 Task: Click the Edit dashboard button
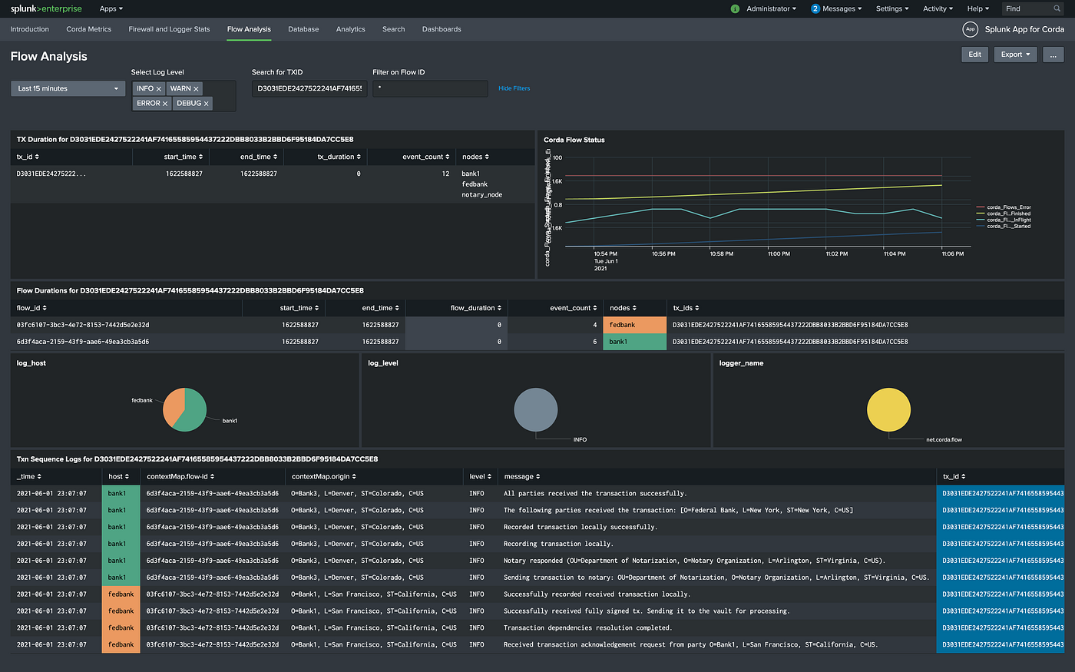[974, 55]
